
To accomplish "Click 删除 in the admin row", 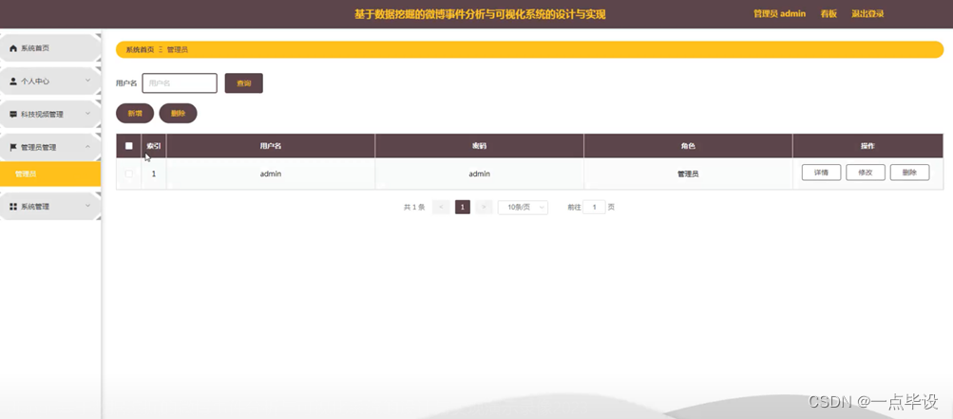I will point(910,173).
